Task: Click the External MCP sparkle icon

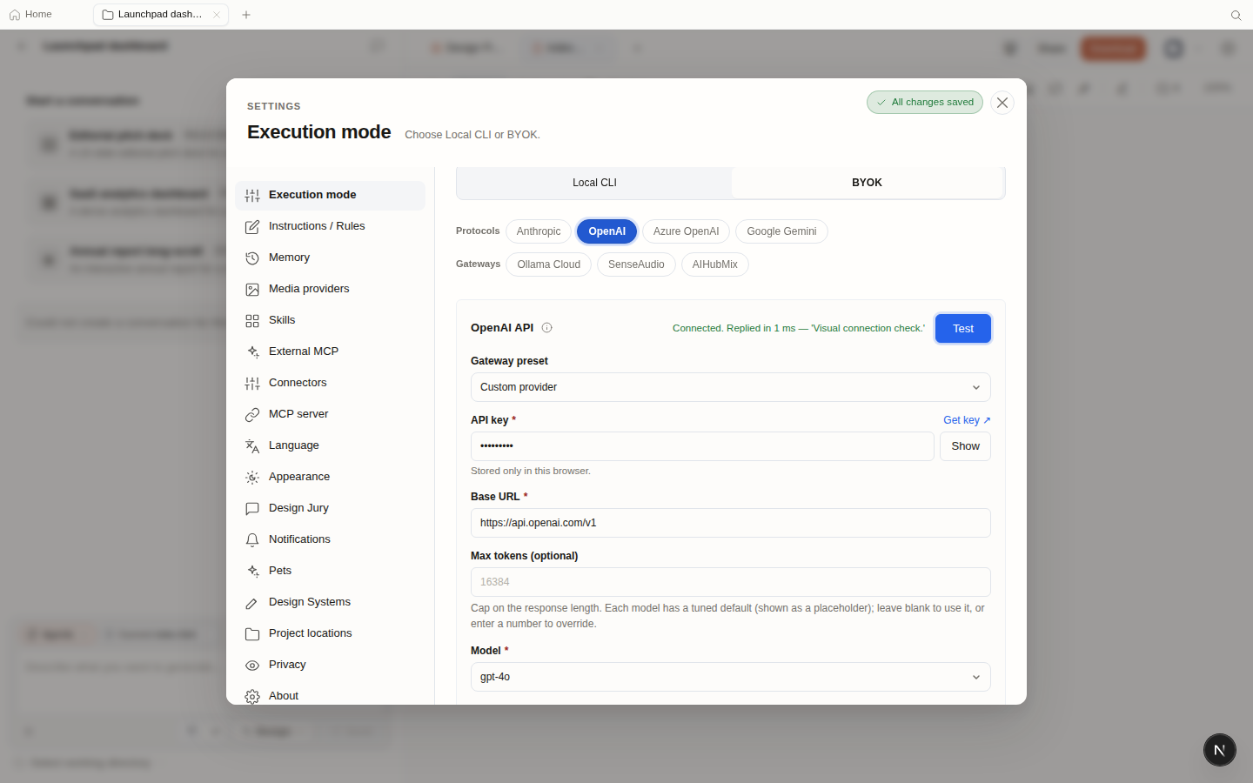Action: [x=252, y=352]
